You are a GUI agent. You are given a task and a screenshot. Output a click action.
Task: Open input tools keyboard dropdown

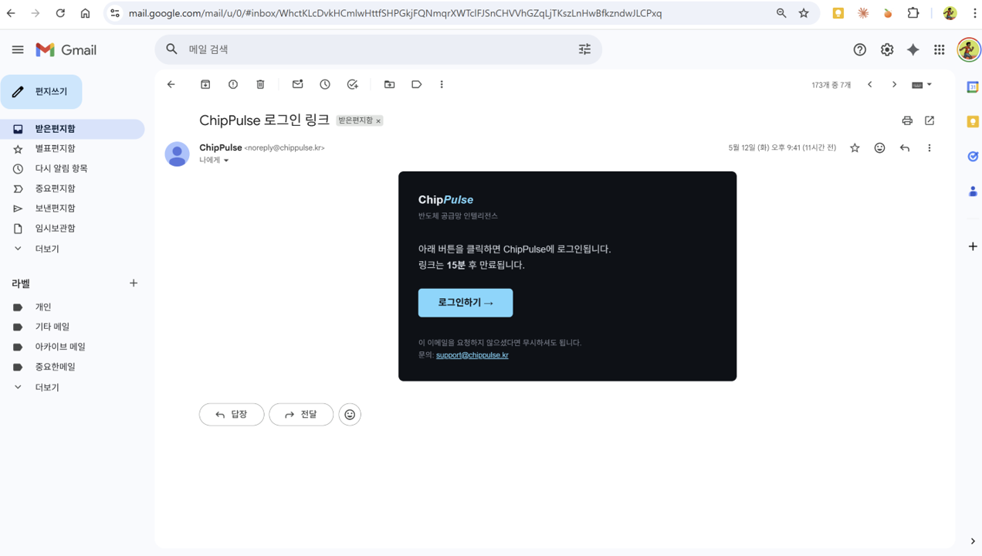click(922, 85)
